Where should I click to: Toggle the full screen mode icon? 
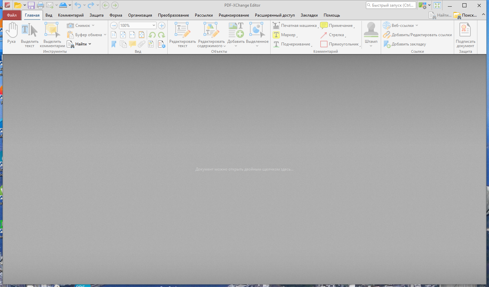(x=437, y=5)
